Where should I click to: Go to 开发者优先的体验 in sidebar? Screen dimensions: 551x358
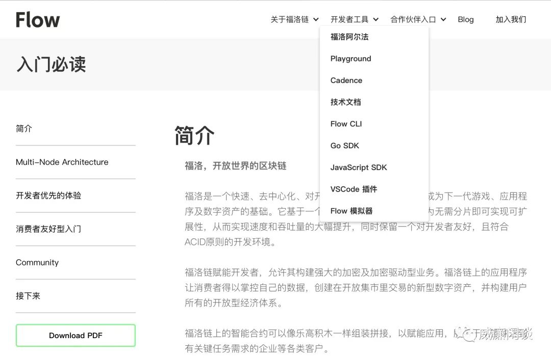coord(48,196)
